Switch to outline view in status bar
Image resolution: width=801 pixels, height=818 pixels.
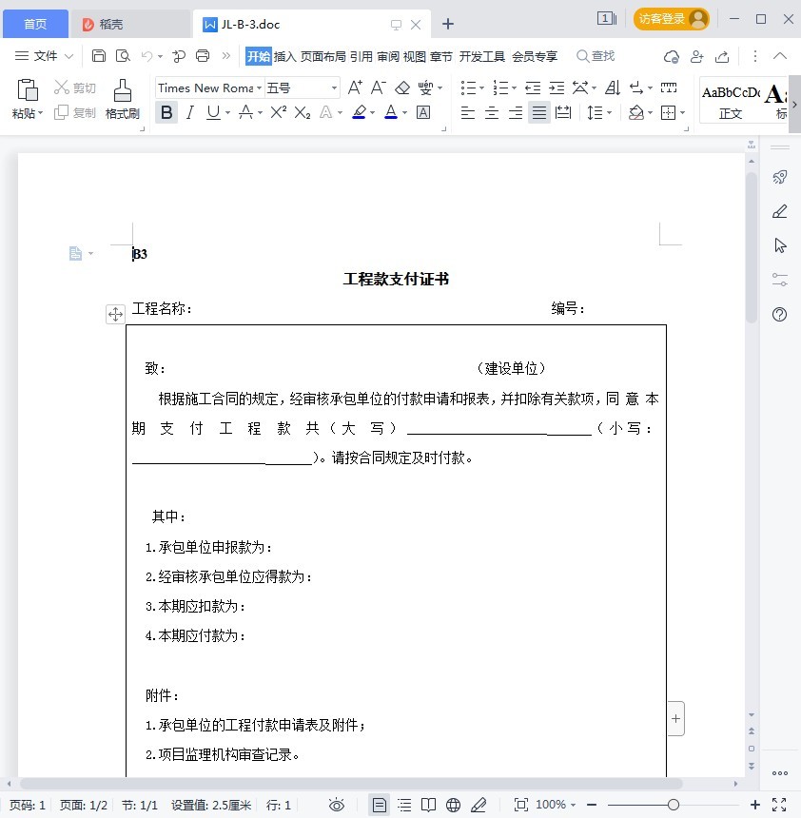tap(404, 805)
